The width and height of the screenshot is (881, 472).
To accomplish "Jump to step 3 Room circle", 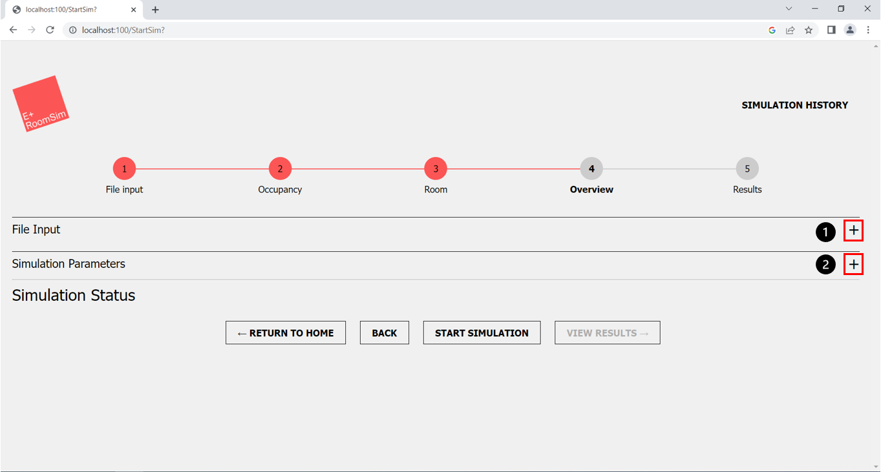I will [436, 169].
